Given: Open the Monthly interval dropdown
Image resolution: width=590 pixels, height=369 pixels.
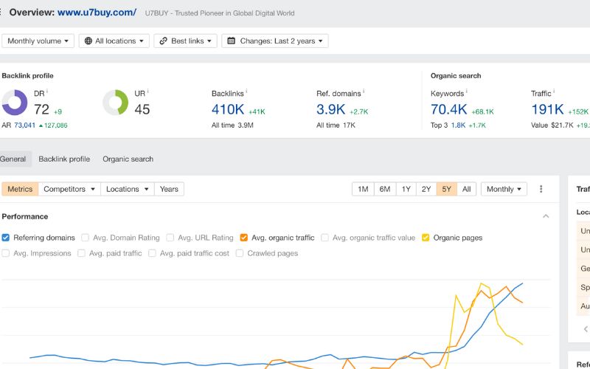Looking at the screenshot, I should click(x=504, y=189).
